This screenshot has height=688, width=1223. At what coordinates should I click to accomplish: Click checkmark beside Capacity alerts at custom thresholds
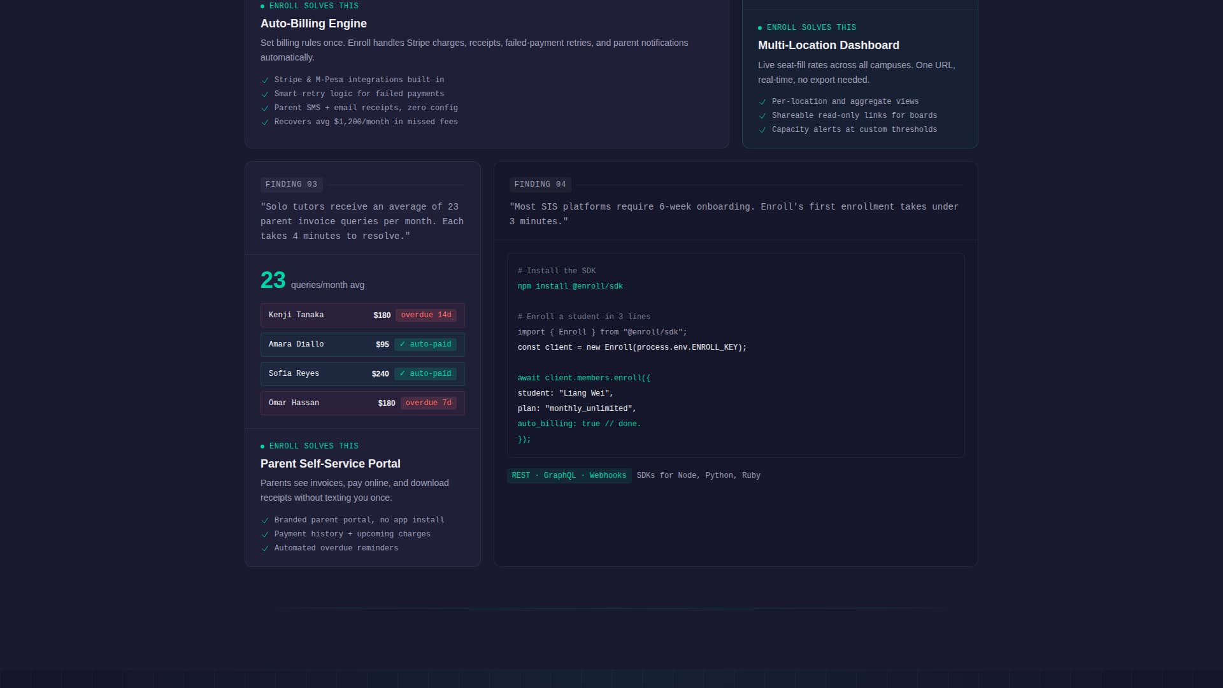pos(762,130)
